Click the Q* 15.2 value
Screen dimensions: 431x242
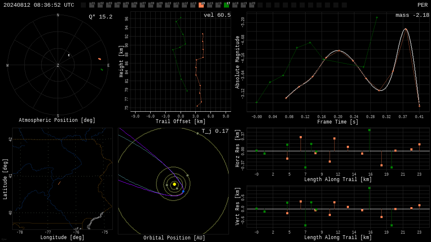101,17
